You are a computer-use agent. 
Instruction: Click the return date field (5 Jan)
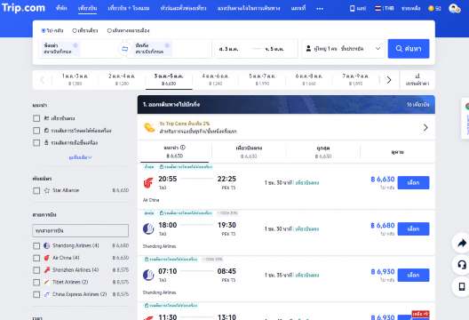coord(274,49)
